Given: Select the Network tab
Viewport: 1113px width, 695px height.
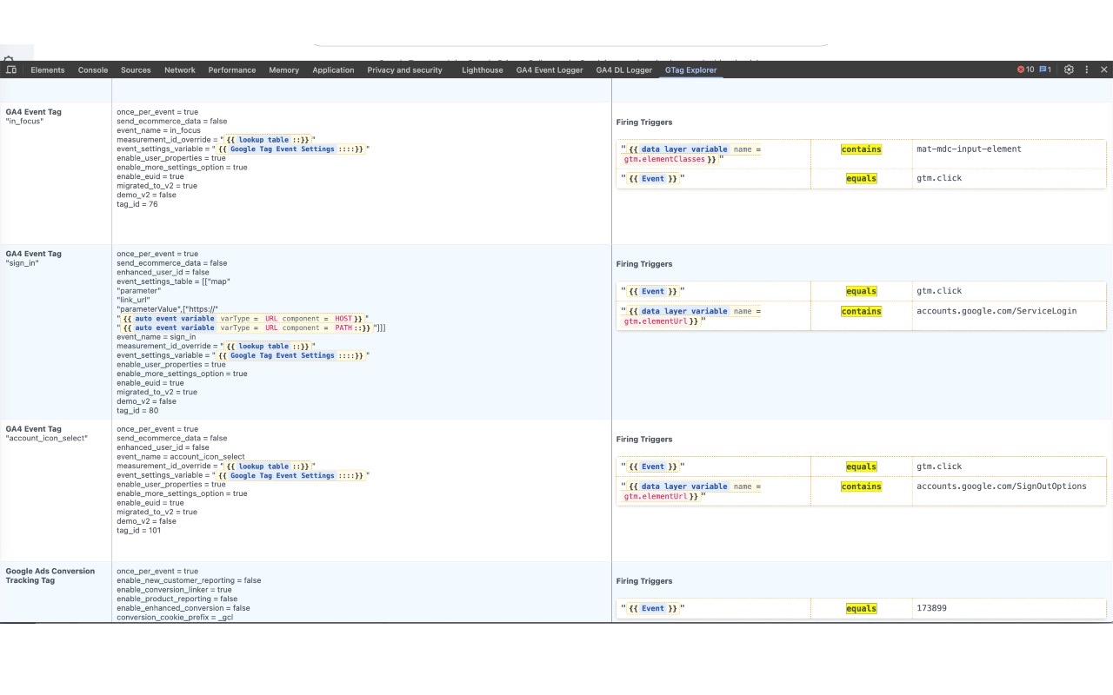Looking at the screenshot, I should (180, 69).
